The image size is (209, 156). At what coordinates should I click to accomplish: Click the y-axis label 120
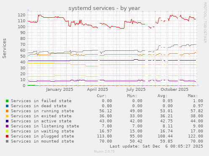[x=21, y=15]
